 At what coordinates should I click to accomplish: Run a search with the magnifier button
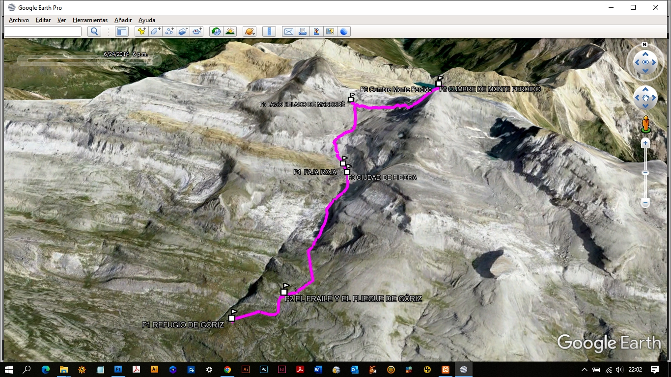(93, 31)
